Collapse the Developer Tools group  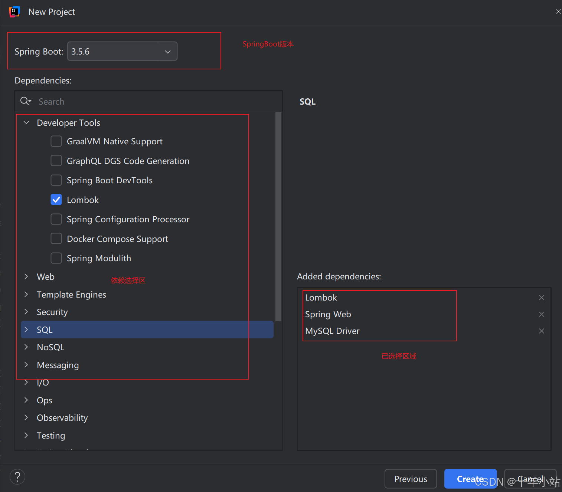(x=26, y=122)
